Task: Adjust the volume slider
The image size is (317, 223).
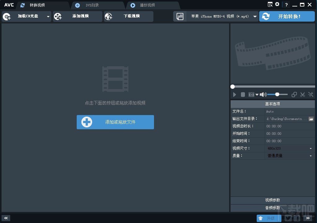Action: pos(277,94)
